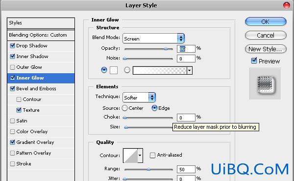Select the Styles panel entry
The image size is (294, 181).
tap(41, 23)
